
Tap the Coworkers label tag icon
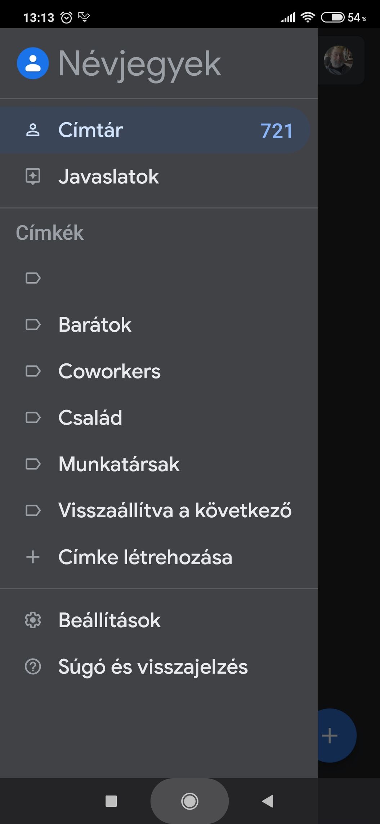(x=33, y=371)
